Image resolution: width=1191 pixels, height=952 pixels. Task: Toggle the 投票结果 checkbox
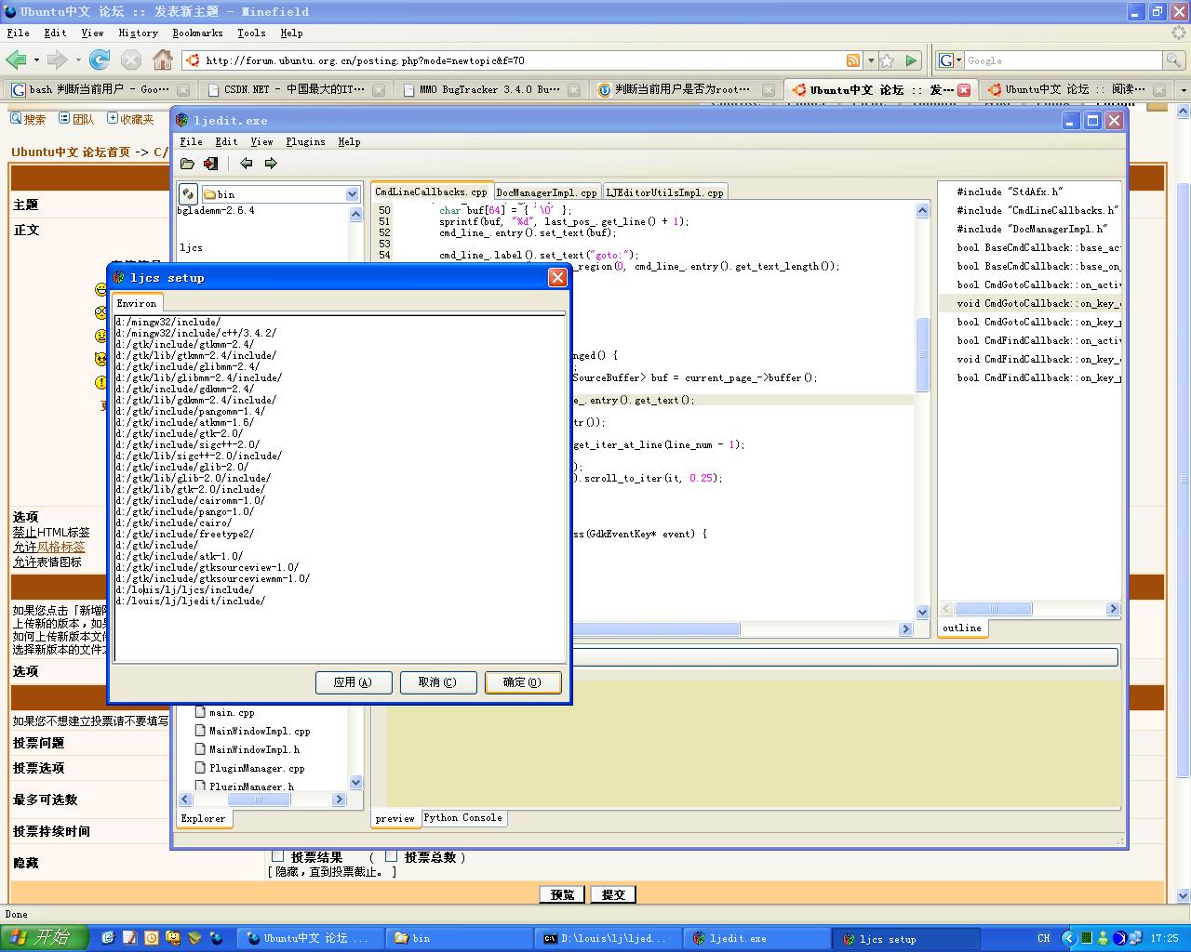click(x=277, y=855)
